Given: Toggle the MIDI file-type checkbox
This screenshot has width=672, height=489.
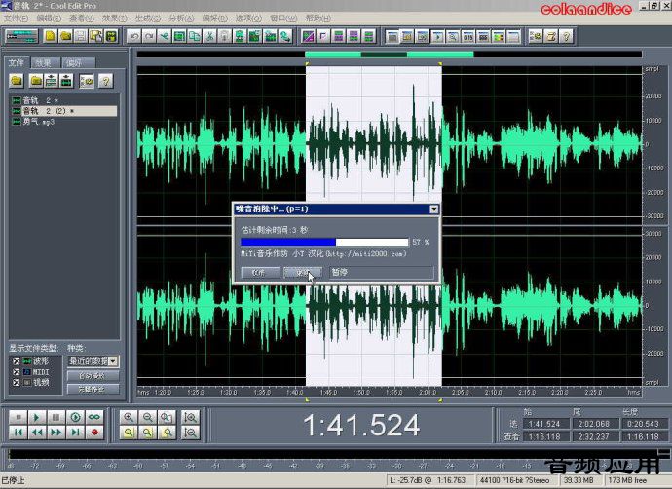Looking at the screenshot, I should (x=16, y=371).
